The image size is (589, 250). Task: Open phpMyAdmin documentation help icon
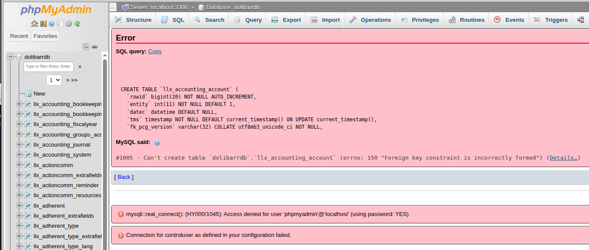[x=51, y=24]
